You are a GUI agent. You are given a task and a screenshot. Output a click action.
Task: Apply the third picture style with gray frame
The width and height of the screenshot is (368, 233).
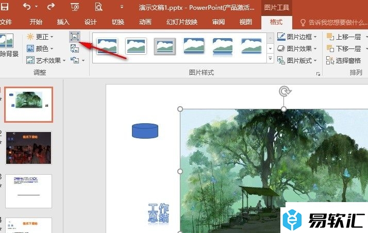tap(165, 46)
